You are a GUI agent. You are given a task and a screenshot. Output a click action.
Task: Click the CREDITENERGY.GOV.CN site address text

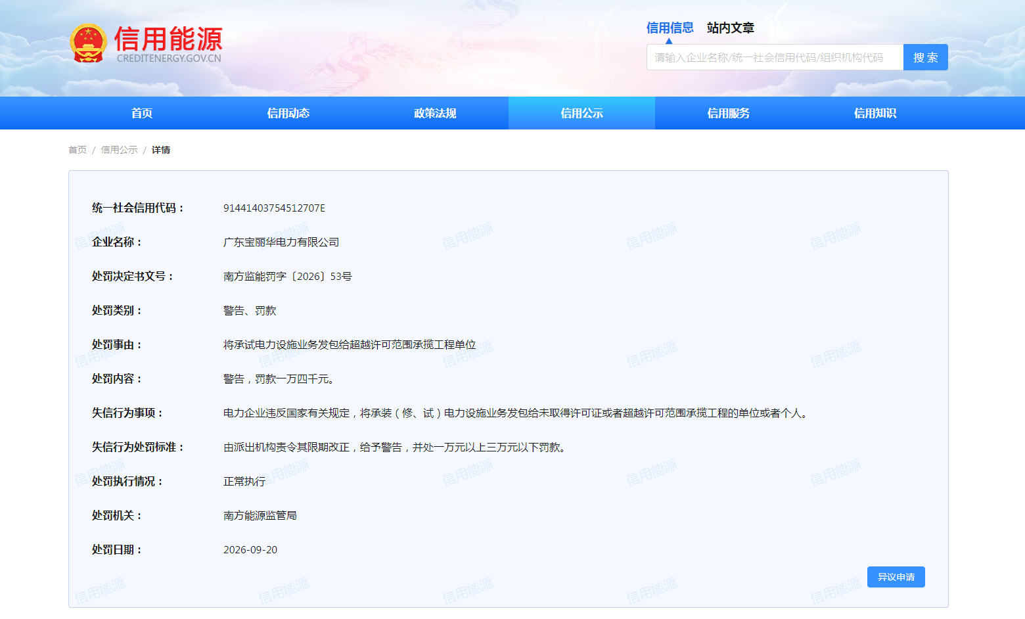point(169,58)
